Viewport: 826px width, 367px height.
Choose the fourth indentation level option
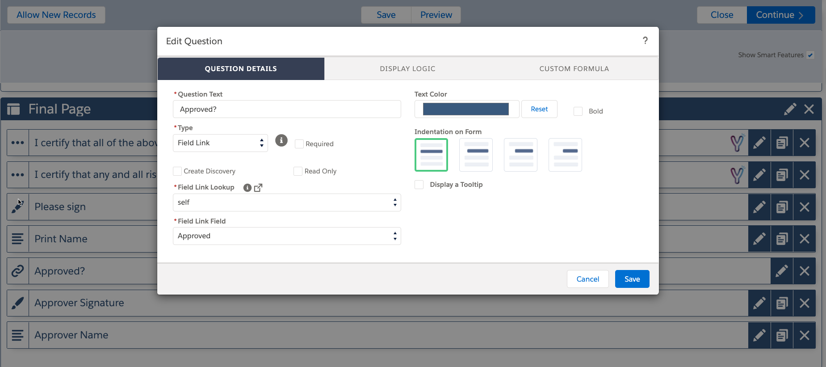[x=565, y=155]
